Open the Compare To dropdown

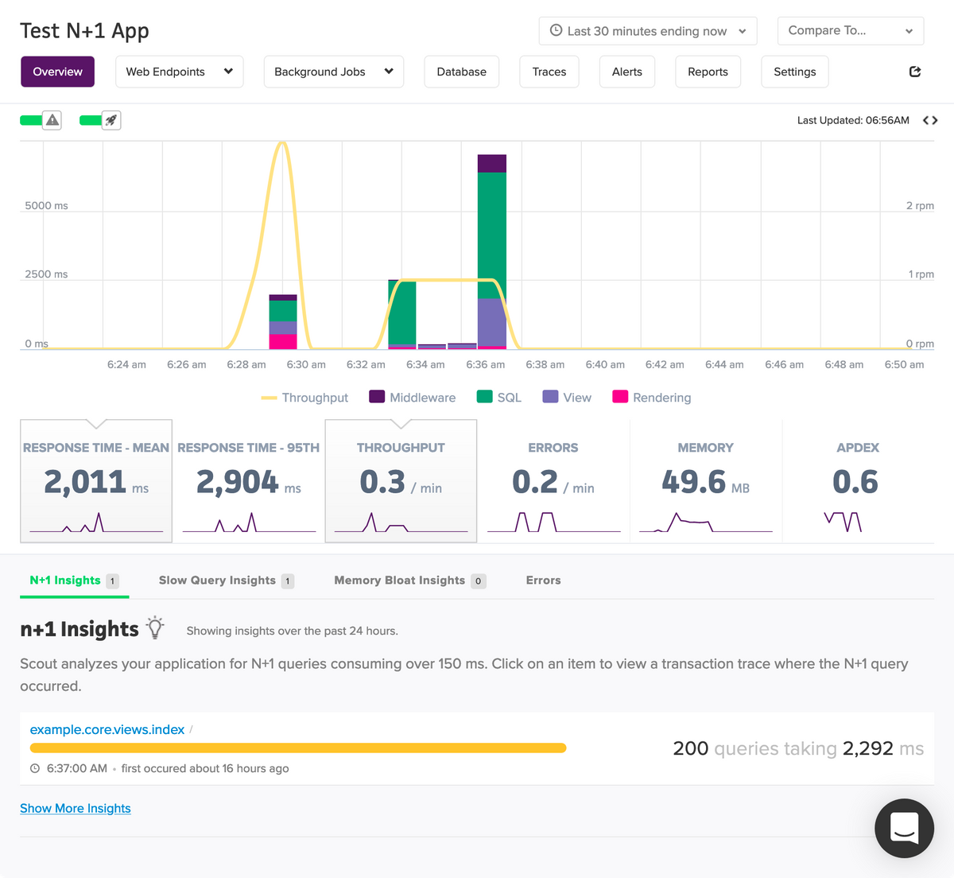(x=851, y=31)
